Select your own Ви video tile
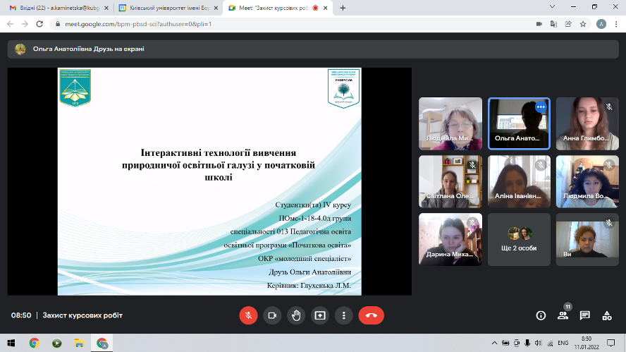Image resolution: width=626 pixels, height=352 pixels. 587,239
